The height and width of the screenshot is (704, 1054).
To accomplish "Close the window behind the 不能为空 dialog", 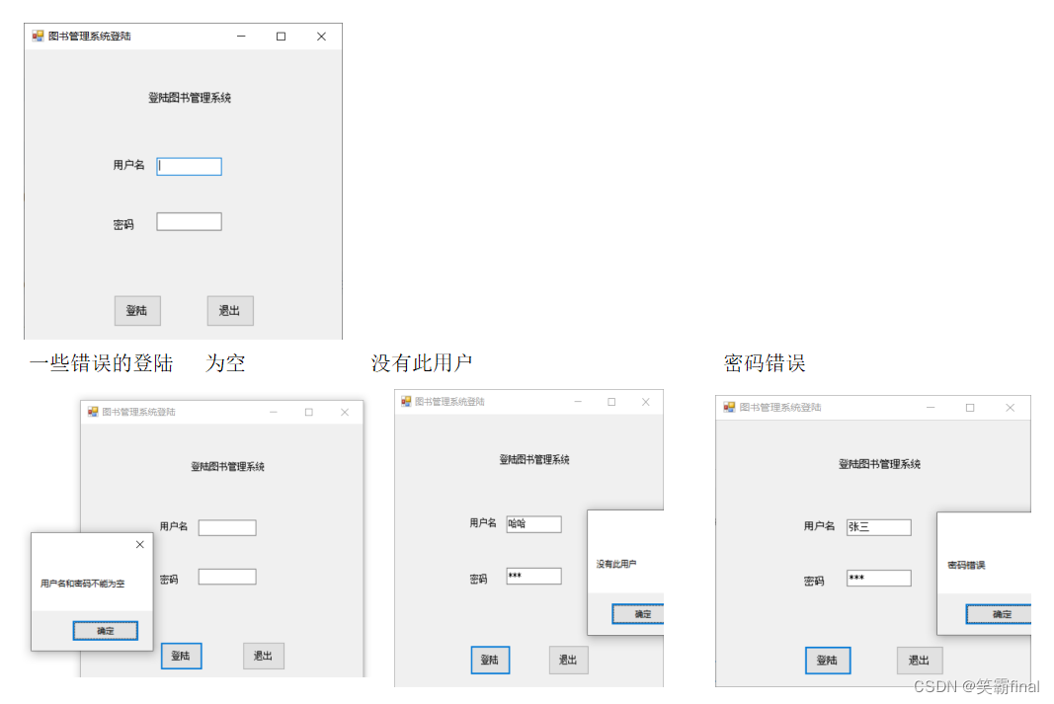I will click(x=345, y=413).
